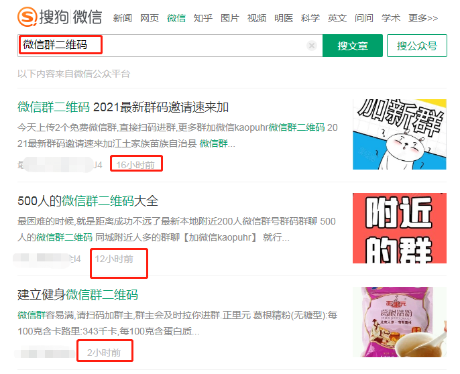The height and width of the screenshot is (374, 460).
Task: Open the 500人的微信群二维码大全 article
Action: pyautogui.click(x=88, y=201)
